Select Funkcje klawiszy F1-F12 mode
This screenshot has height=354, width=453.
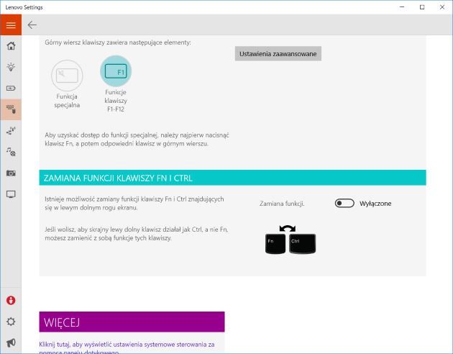[x=116, y=84]
